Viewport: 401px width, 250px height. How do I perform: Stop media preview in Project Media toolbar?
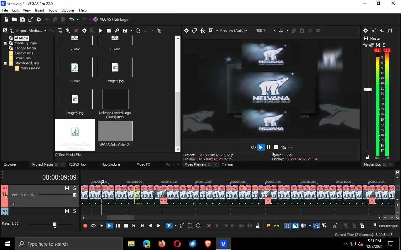click(109, 31)
